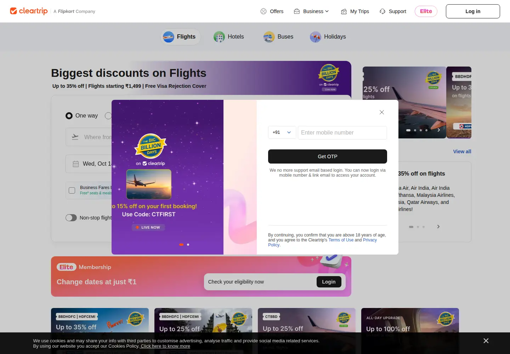Click the Support headset icon
This screenshot has width=510, height=354.
[x=382, y=11]
